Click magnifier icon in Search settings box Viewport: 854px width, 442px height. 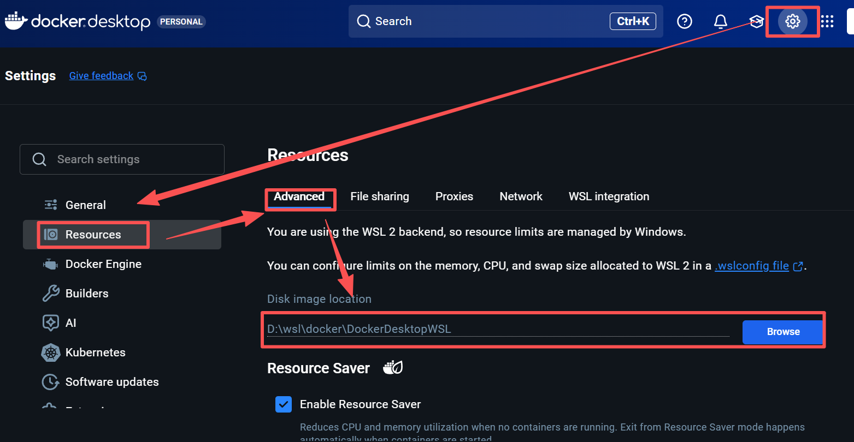click(39, 159)
